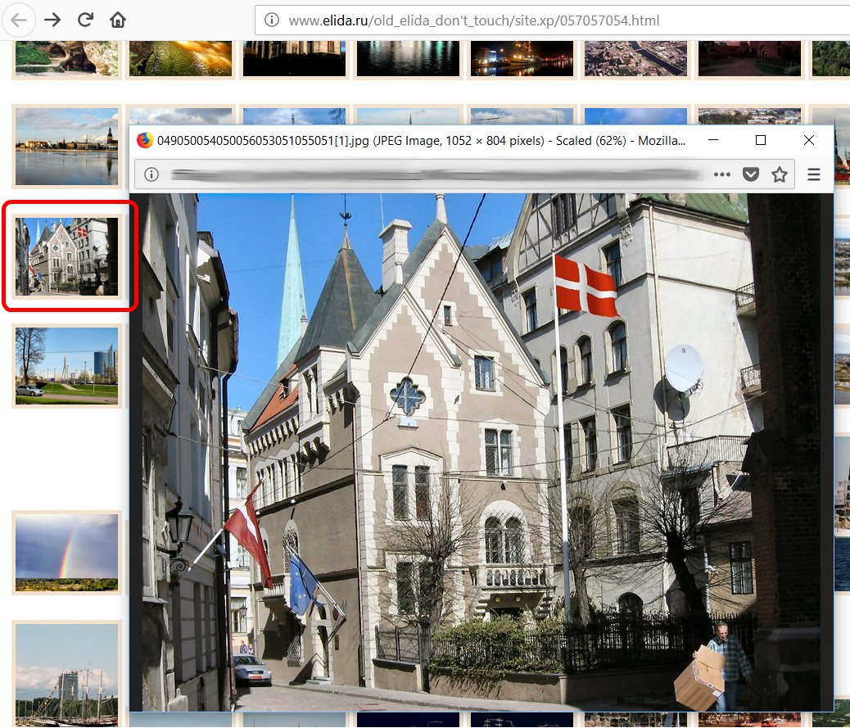
Task: Open the cave rock thumbnail
Action: pyautogui.click(x=66, y=58)
